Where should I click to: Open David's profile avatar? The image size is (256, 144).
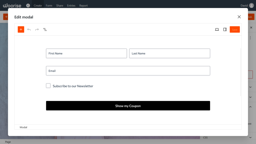251,5
